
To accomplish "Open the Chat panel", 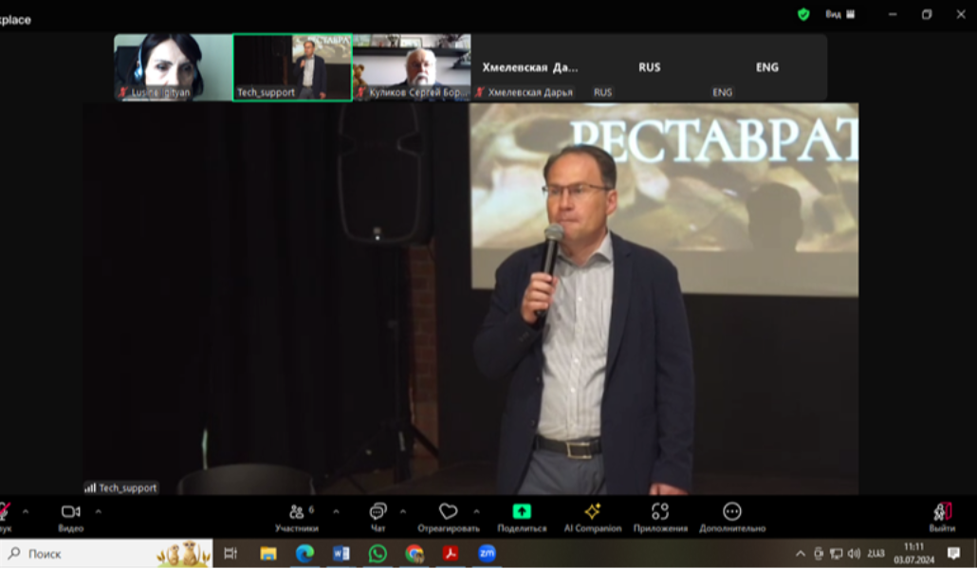I will (378, 512).
